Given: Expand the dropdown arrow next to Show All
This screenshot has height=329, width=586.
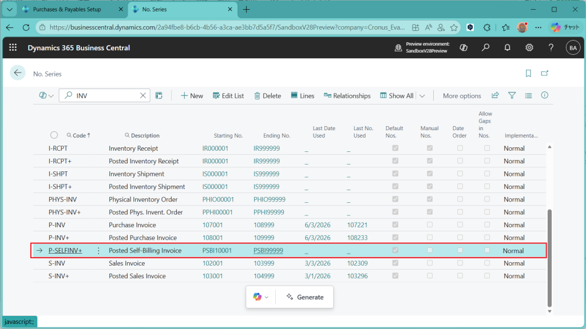Looking at the screenshot, I should pyautogui.click(x=422, y=96).
